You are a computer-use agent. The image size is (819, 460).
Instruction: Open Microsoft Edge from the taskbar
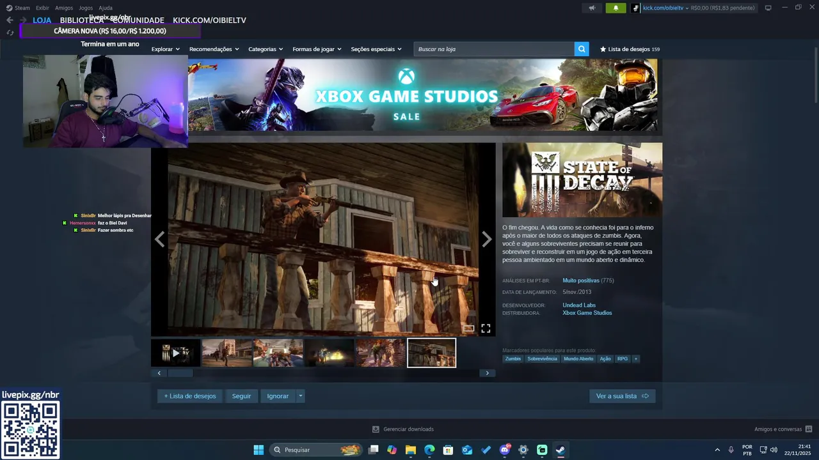429,450
